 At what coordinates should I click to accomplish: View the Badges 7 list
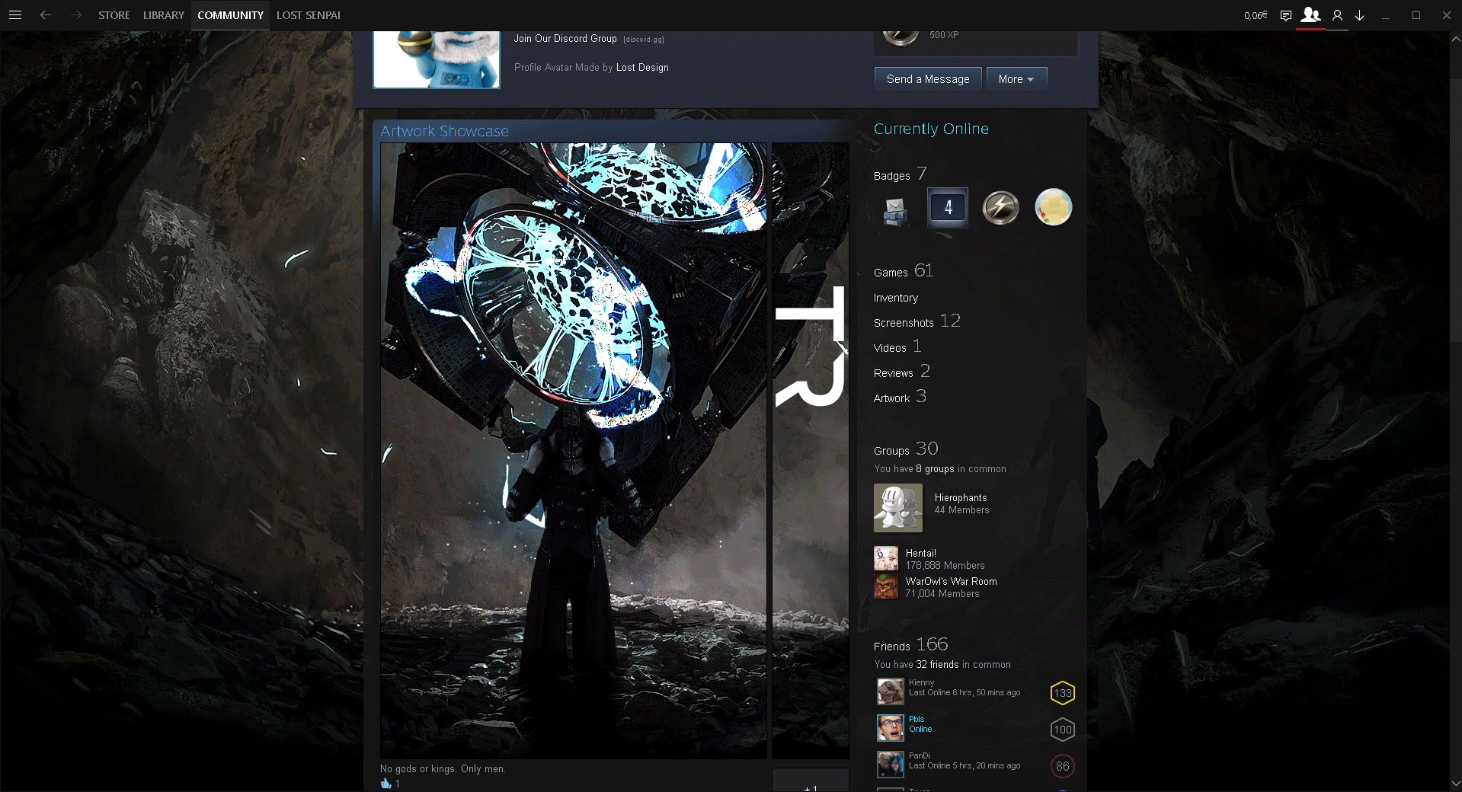(901, 174)
